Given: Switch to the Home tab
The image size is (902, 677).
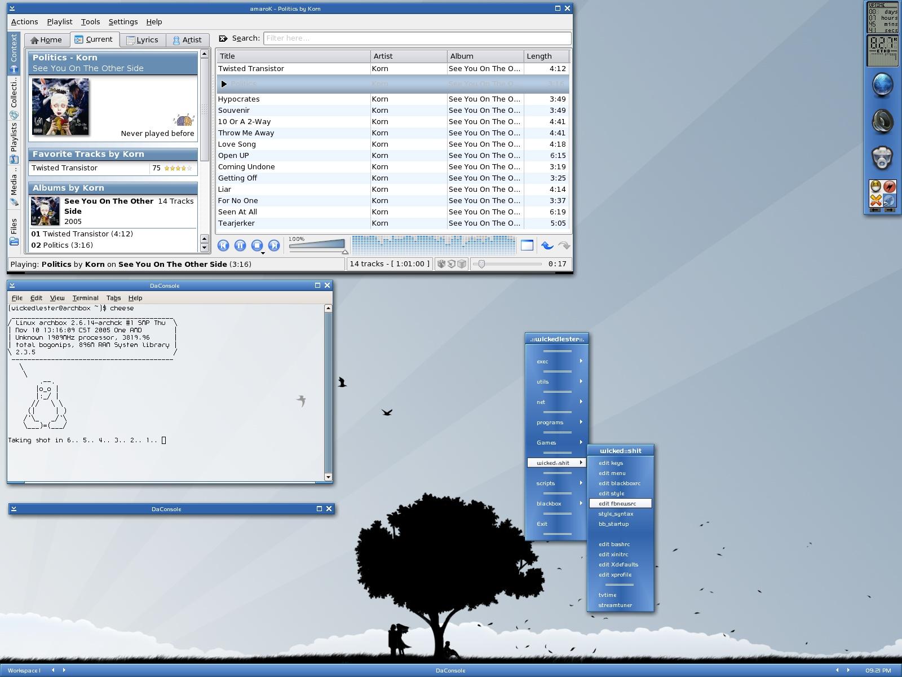Looking at the screenshot, I should pyautogui.click(x=47, y=40).
